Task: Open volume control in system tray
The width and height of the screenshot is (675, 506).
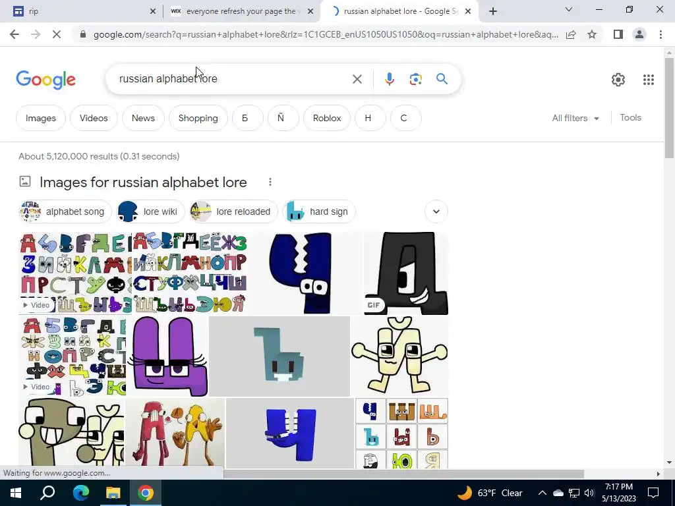Action: [589, 493]
